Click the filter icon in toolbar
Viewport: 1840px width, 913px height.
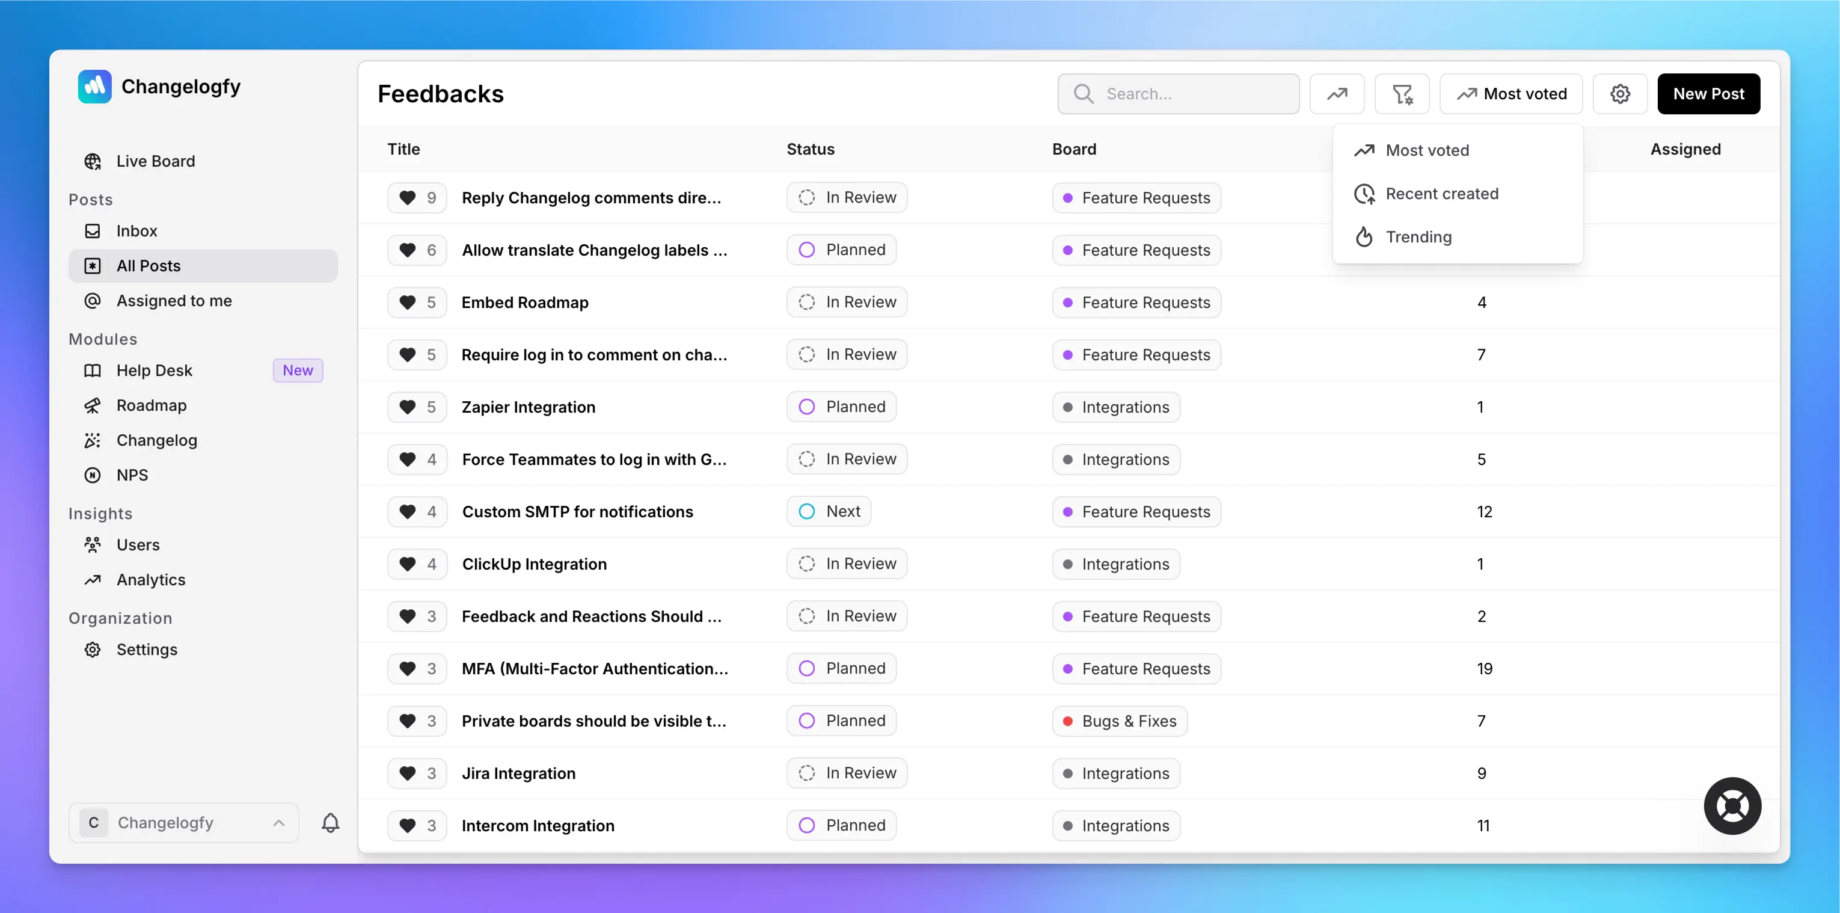[1402, 93]
